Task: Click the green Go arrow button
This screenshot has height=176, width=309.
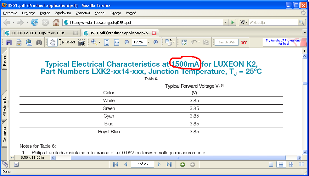Action: [x=233, y=22]
